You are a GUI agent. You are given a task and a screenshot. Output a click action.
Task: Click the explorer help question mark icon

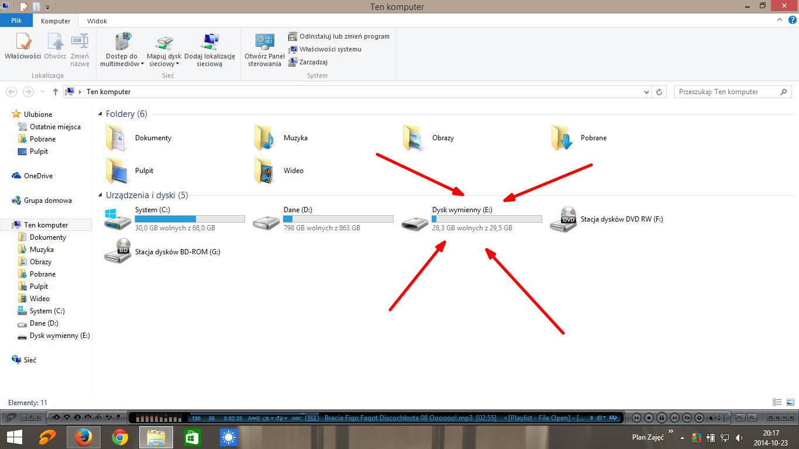click(792, 20)
